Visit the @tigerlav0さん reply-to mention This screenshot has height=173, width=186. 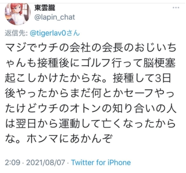coord(55,33)
